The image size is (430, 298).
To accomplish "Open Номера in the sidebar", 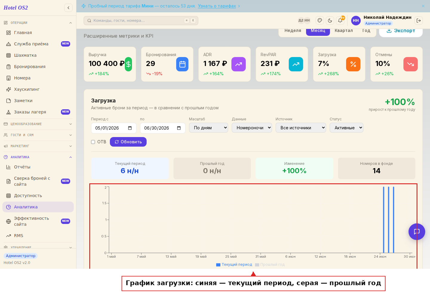I will click(x=38, y=78).
